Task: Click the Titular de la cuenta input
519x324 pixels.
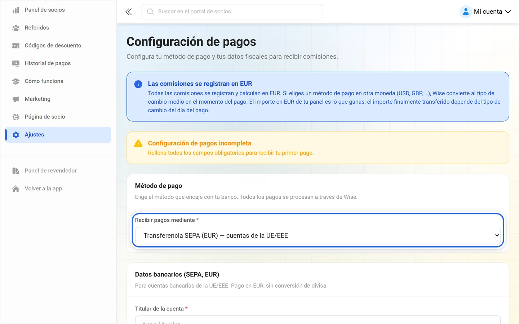Action: (318, 320)
